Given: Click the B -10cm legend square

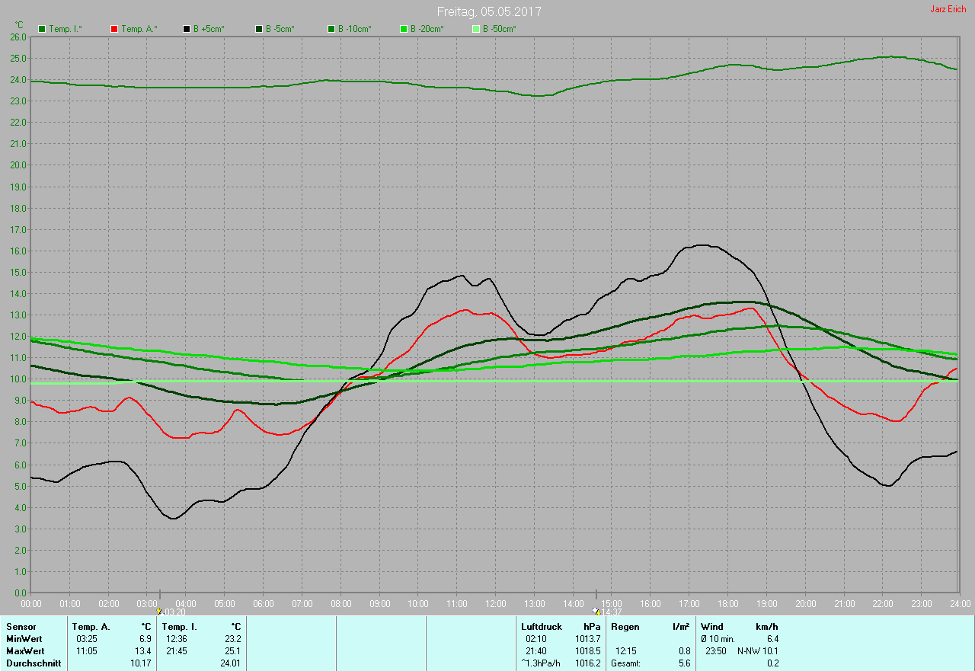Looking at the screenshot, I should tap(331, 29).
